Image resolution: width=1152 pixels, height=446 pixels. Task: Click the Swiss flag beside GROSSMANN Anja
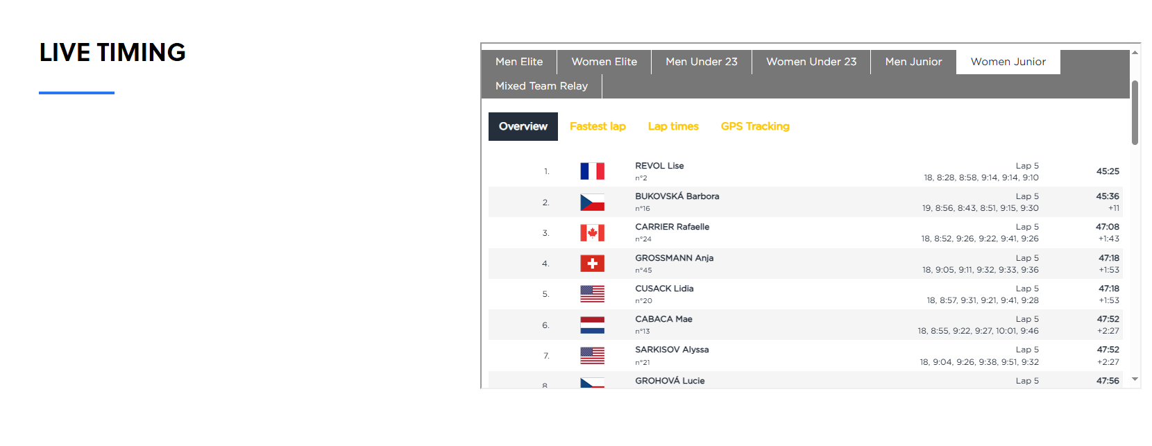click(x=592, y=264)
